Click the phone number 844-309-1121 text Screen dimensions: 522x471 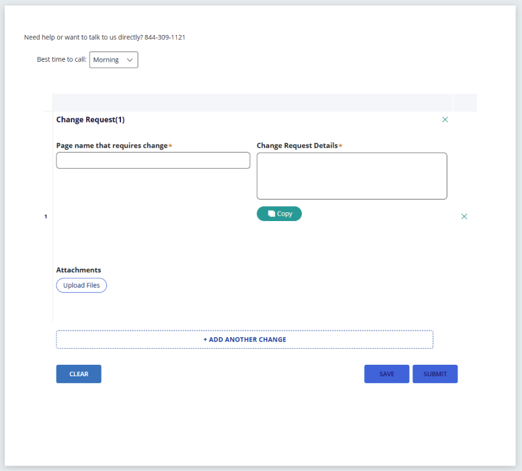point(165,37)
